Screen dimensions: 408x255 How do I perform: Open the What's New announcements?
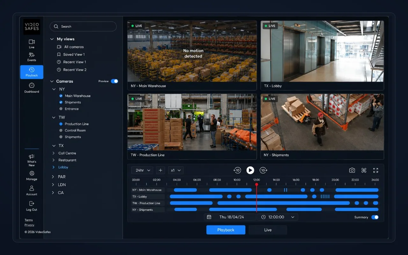click(x=32, y=160)
